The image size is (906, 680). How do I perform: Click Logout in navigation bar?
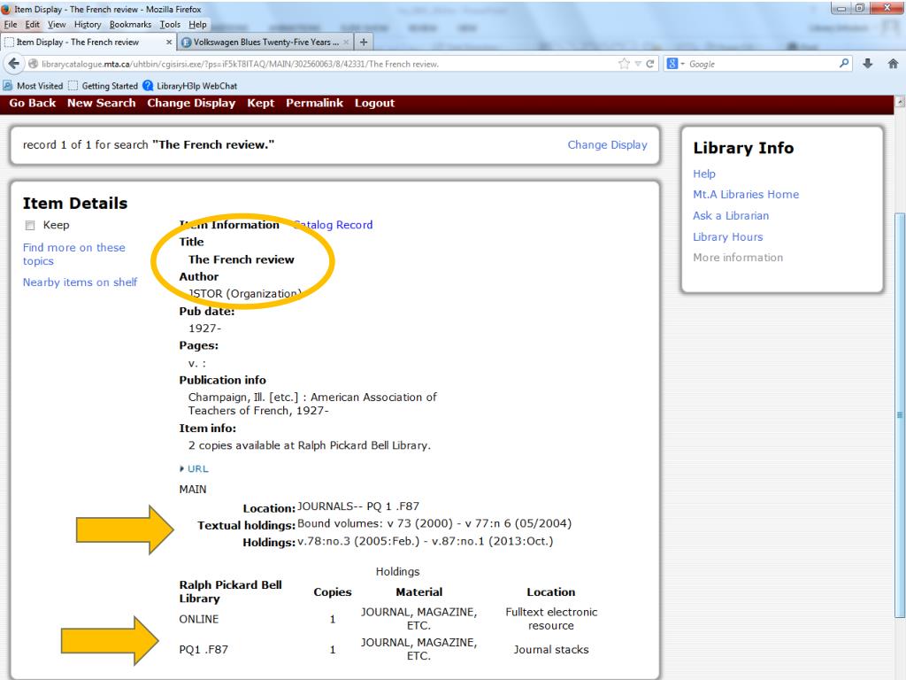point(374,103)
